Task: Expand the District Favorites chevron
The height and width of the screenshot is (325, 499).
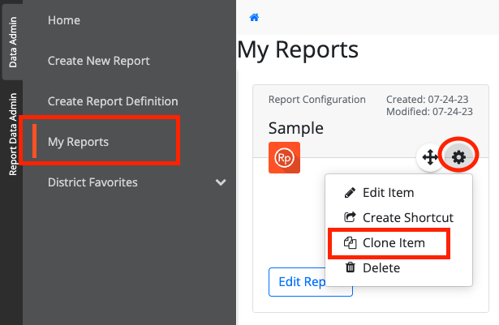Action: pyautogui.click(x=221, y=182)
